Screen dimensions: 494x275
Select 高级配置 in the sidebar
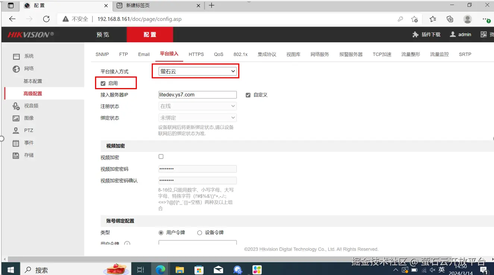click(33, 94)
